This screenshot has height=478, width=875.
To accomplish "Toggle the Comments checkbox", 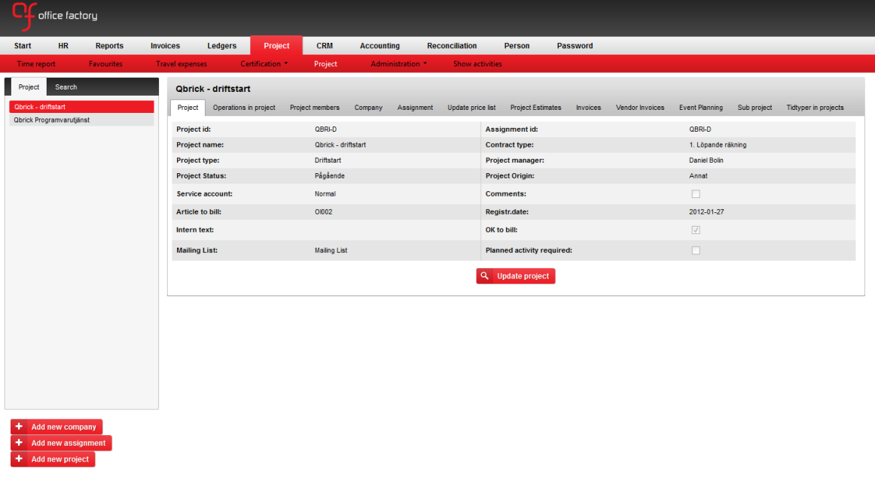I will pyautogui.click(x=695, y=194).
